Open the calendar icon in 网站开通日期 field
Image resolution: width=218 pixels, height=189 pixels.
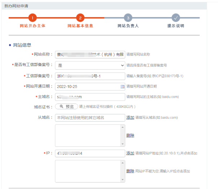(x=122, y=87)
